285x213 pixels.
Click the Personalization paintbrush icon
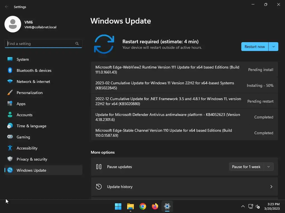tap(10, 93)
